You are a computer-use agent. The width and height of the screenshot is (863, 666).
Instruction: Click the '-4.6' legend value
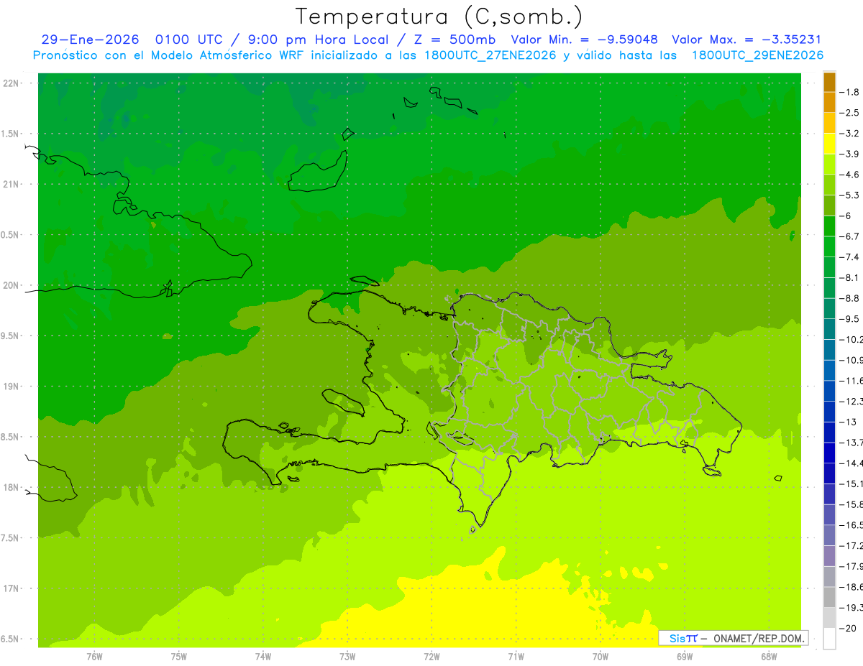[850, 175]
